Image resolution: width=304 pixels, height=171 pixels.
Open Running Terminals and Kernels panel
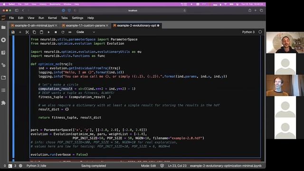coord(3,40)
